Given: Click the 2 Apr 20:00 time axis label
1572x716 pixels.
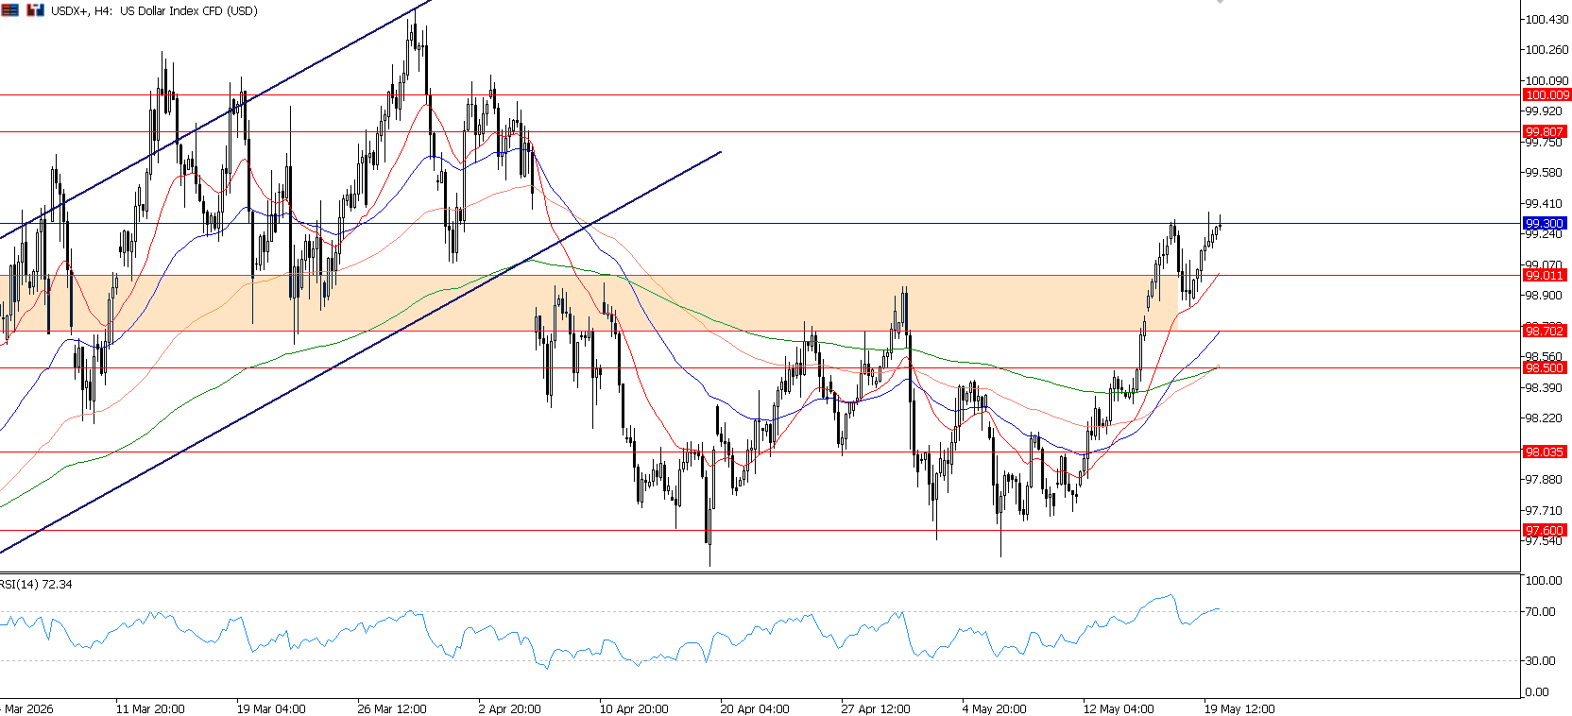Looking at the screenshot, I should tap(509, 708).
